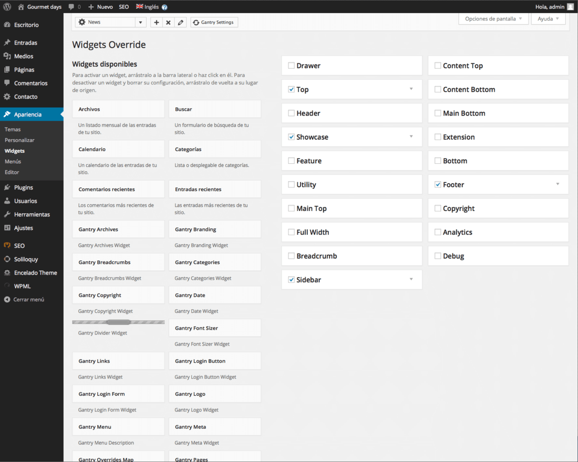Click the Soliloquy sidebar icon
Screen dimensions: 578x462
tap(7, 259)
